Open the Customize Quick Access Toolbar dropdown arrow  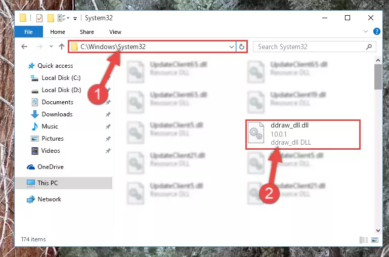point(75,18)
